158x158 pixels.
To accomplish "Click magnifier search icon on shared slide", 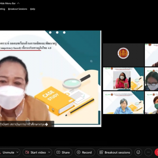I will [x=91, y=61].
